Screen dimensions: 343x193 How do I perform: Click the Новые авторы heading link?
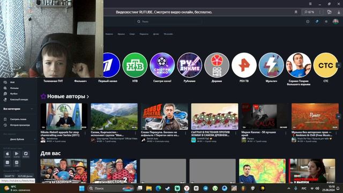point(66,96)
